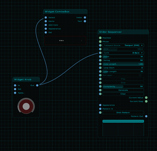Click the Set port on Widget Knob
The image size is (157, 151).
click(x=15, y=89)
